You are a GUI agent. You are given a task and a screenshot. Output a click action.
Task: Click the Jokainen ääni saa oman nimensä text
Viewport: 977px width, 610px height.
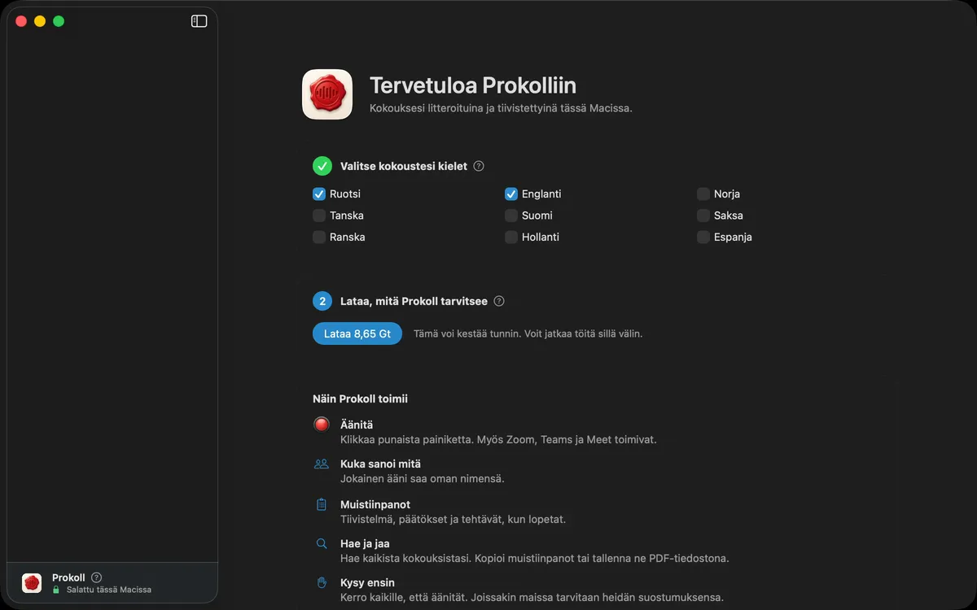423,478
